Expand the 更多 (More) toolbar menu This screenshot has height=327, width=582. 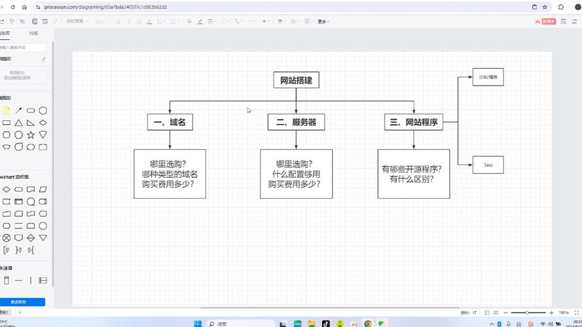323,22
